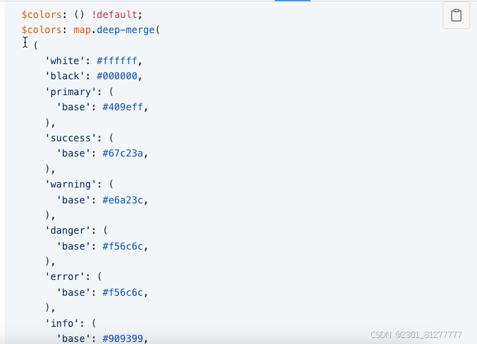Image resolution: width=477 pixels, height=344 pixels.
Task: Select the #e6a23c color value
Action: [x=123, y=200]
